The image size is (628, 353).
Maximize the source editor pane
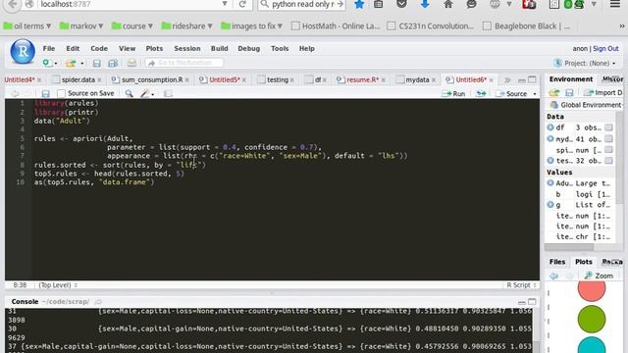[x=532, y=79]
